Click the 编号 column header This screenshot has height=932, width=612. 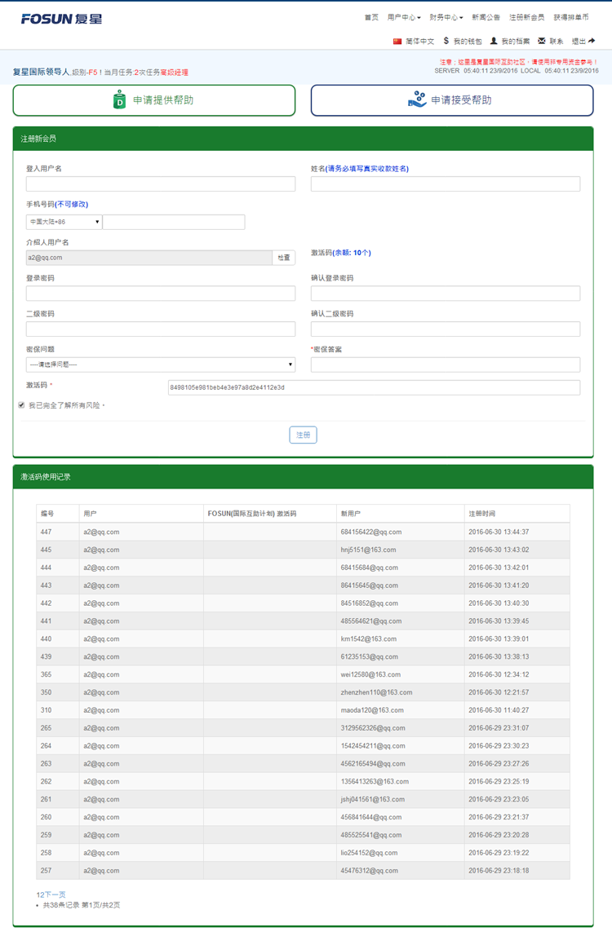click(47, 514)
